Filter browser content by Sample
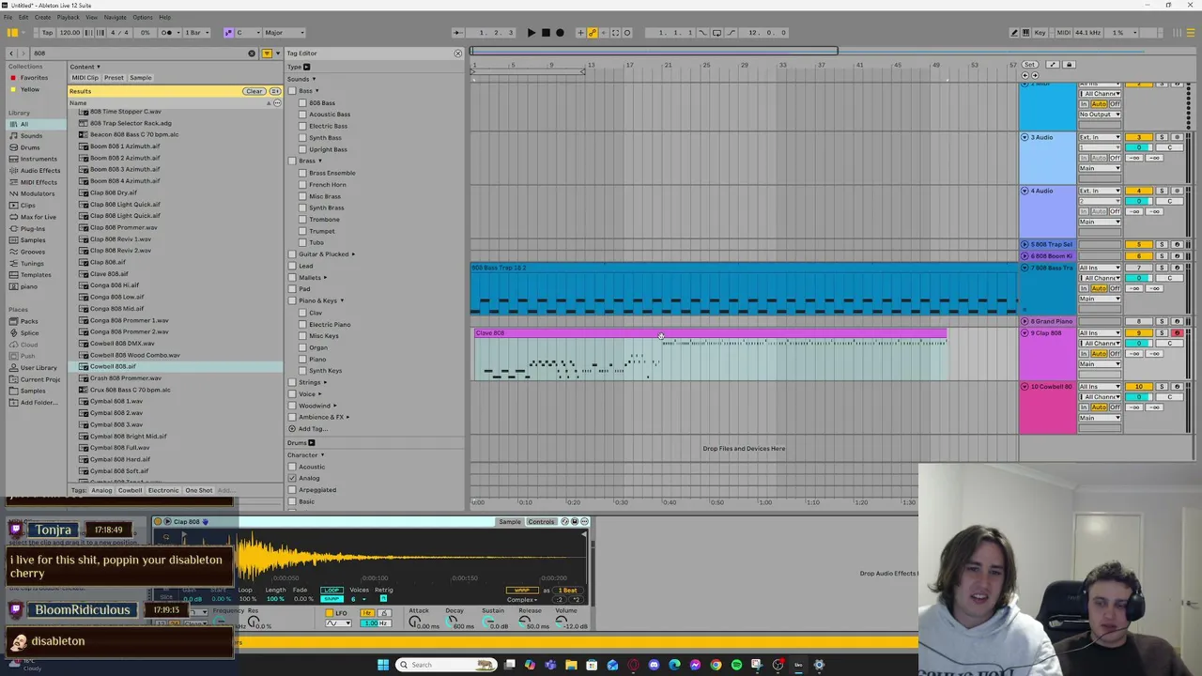 tap(140, 78)
